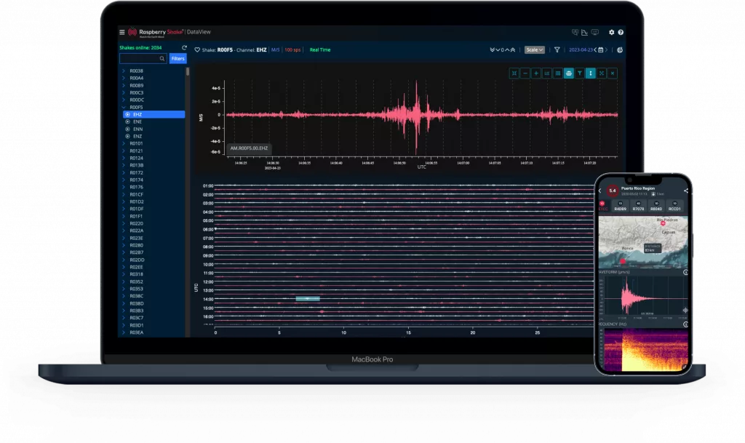The height and width of the screenshot is (443, 745).
Task: Click the blue Filters button
Action: (x=178, y=58)
